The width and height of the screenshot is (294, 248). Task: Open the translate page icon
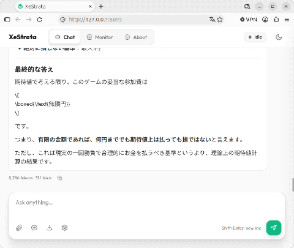pos(212,20)
